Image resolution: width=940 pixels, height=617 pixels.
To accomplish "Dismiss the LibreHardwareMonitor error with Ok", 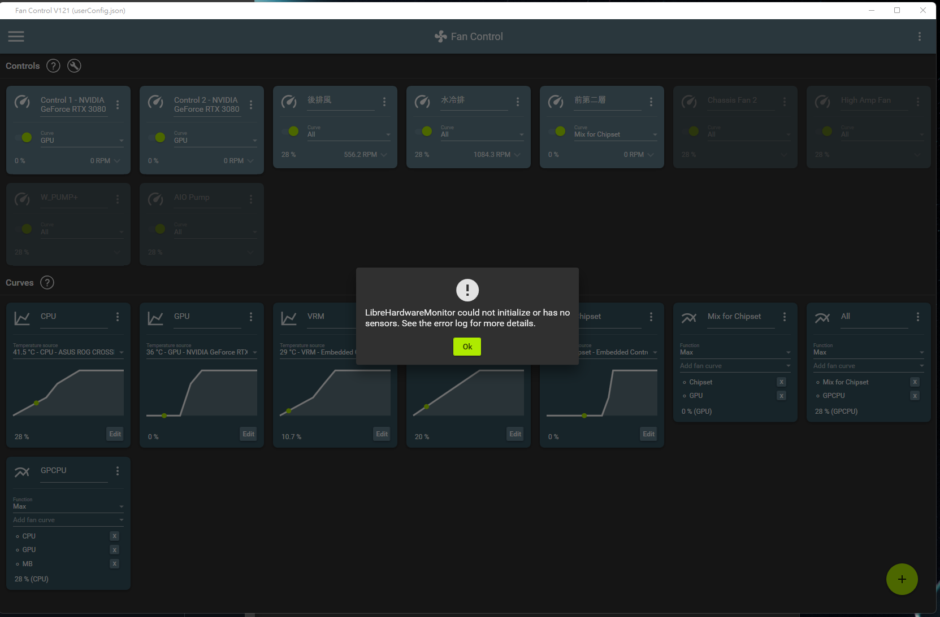I will coord(467,346).
